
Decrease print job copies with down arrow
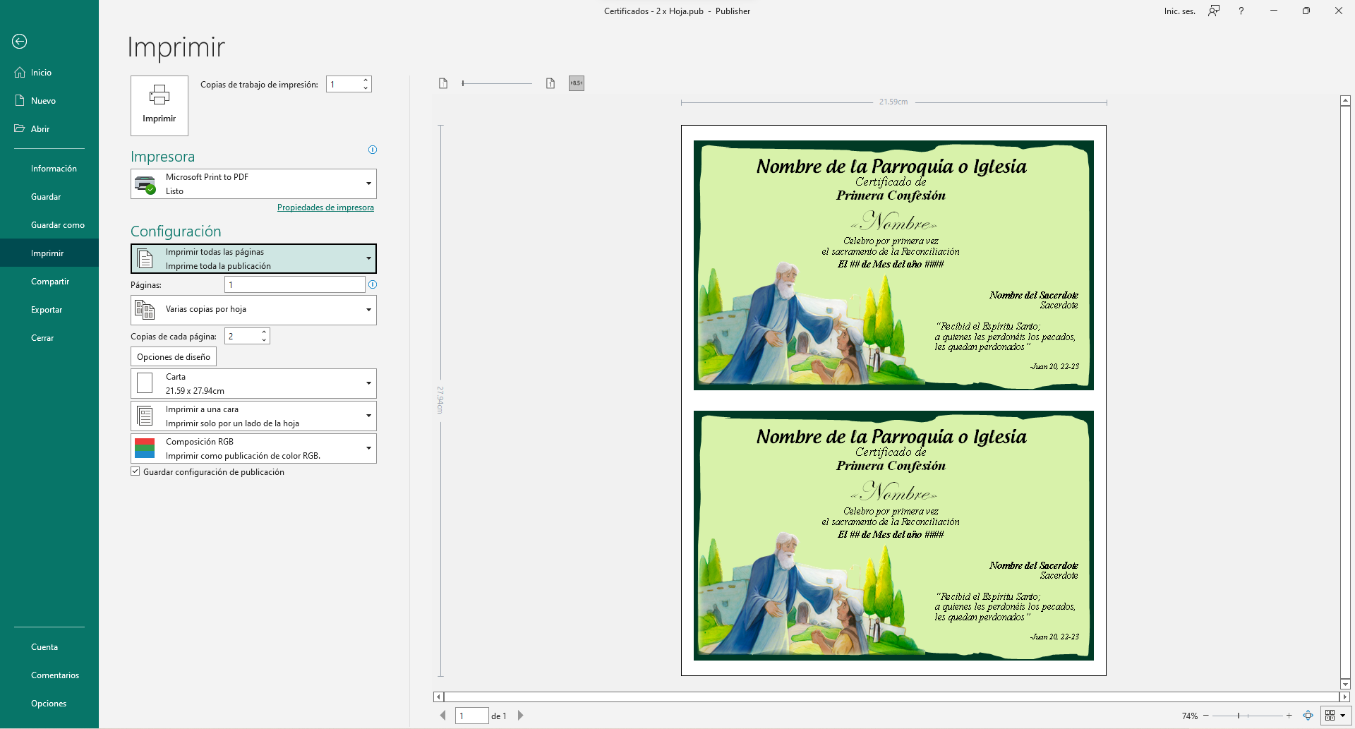pos(366,88)
